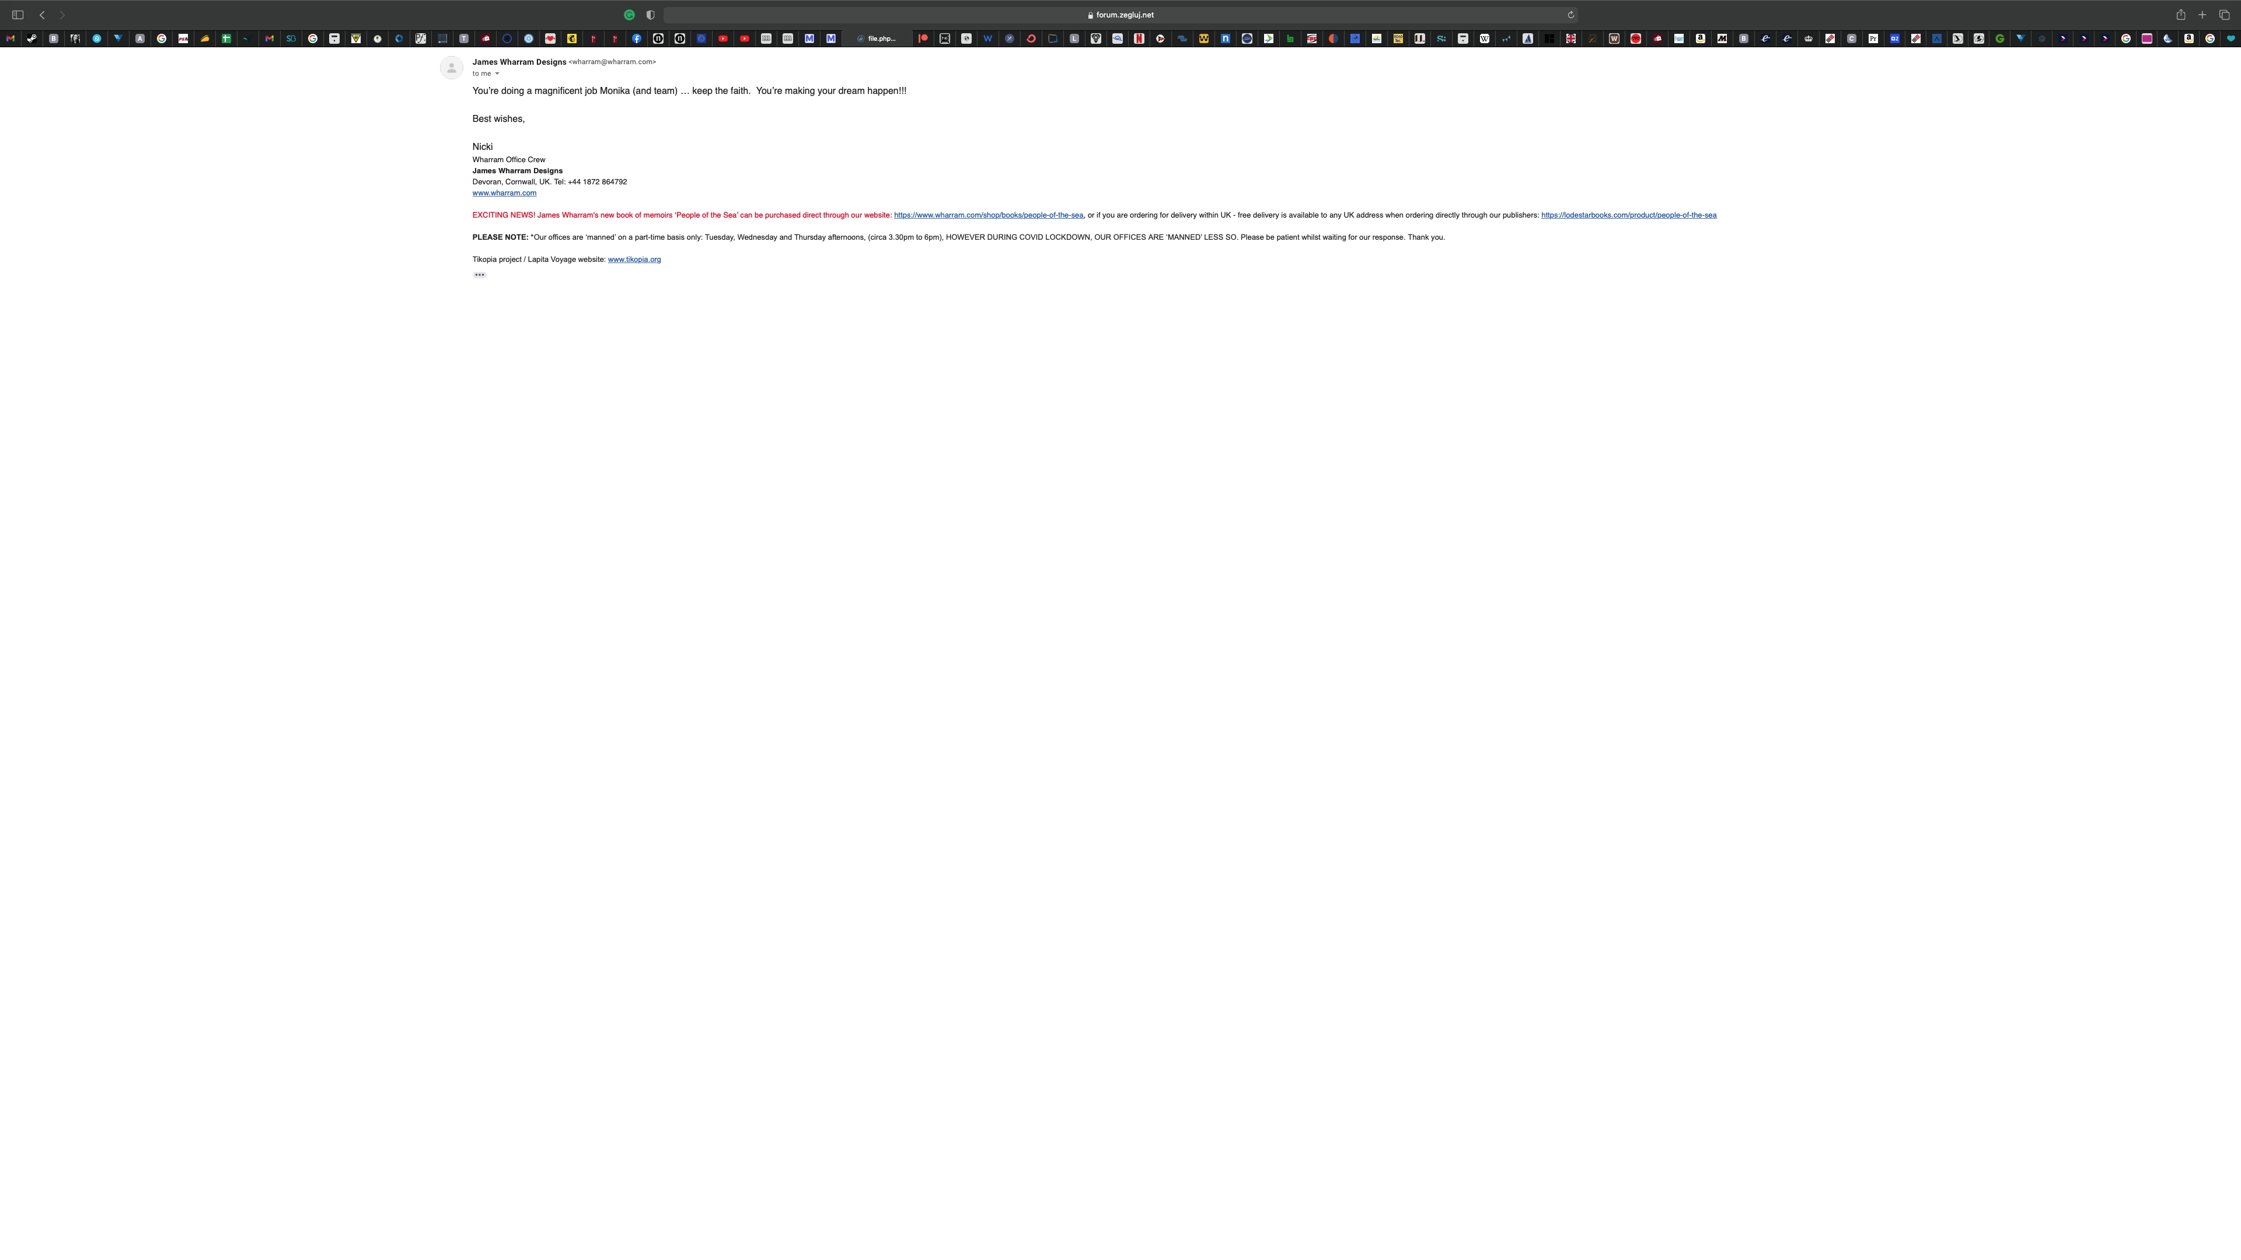The image size is (2241, 1260).
Task: Click the wharram@wharram.com sender address
Action: point(612,62)
